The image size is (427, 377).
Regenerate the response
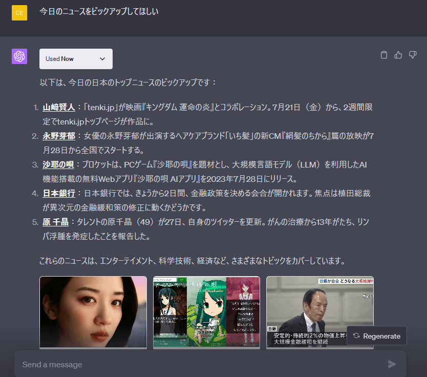point(377,336)
